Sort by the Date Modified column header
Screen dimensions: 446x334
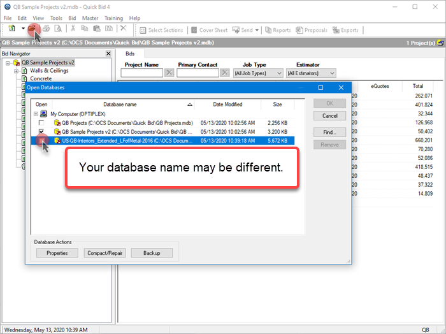227,105
